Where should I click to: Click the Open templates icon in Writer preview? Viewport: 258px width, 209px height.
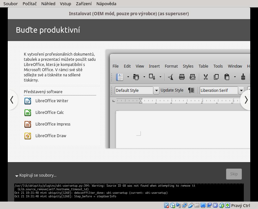tap(136, 77)
